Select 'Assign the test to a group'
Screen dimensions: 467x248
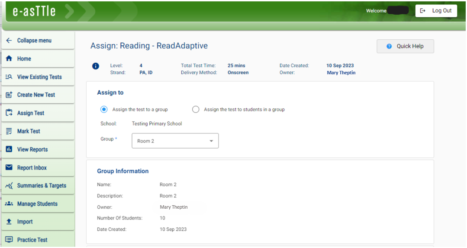pyautogui.click(x=104, y=109)
